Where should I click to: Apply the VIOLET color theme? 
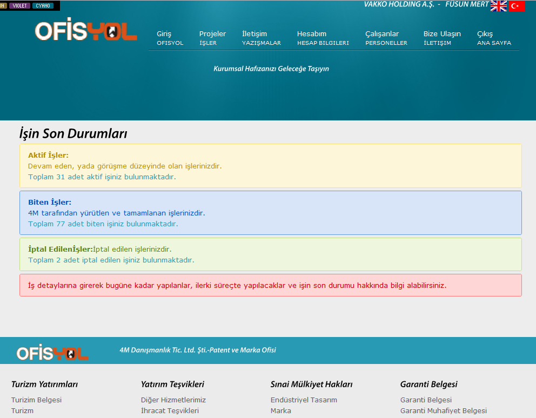19,5
